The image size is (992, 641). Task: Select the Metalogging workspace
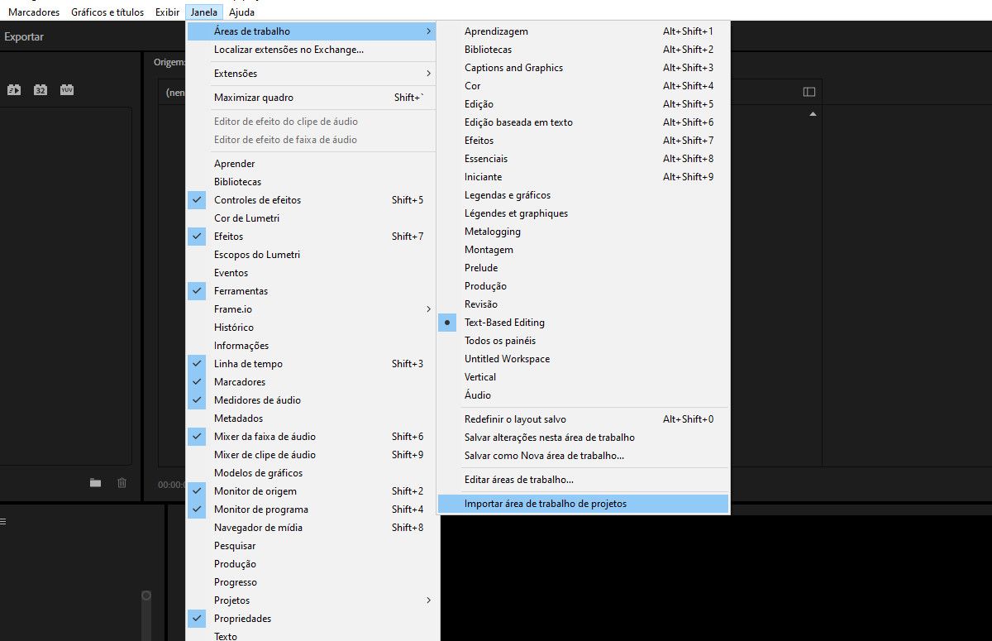(x=584, y=232)
